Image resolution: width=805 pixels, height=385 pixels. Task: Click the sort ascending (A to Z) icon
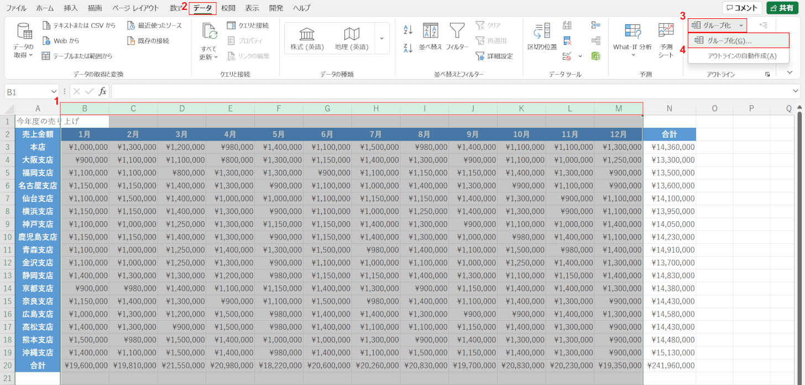click(408, 29)
